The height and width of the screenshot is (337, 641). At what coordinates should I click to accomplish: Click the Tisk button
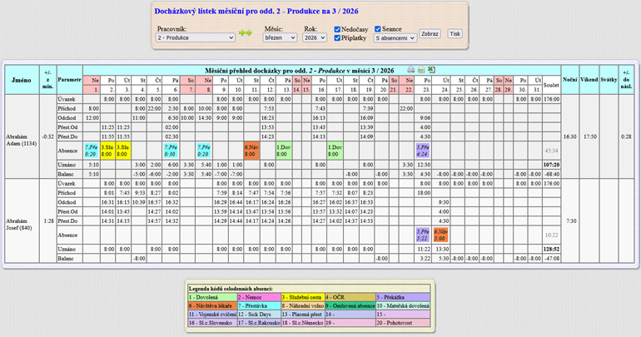click(x=455, y=34)
